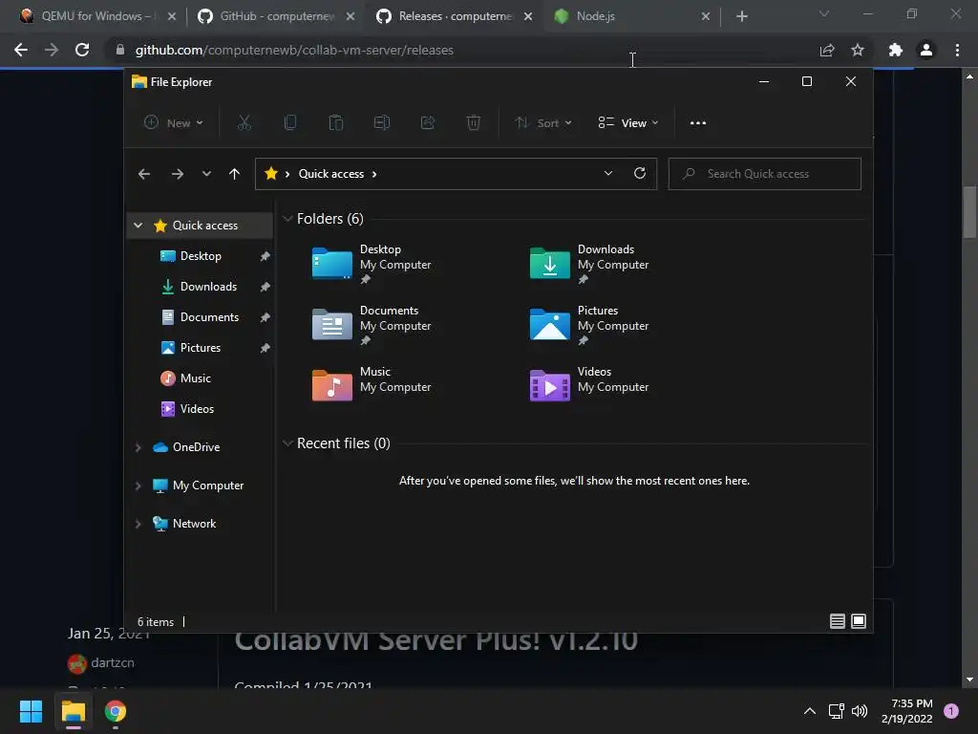Open the Chrome profile avatar icon

click(x=926, y=50)
